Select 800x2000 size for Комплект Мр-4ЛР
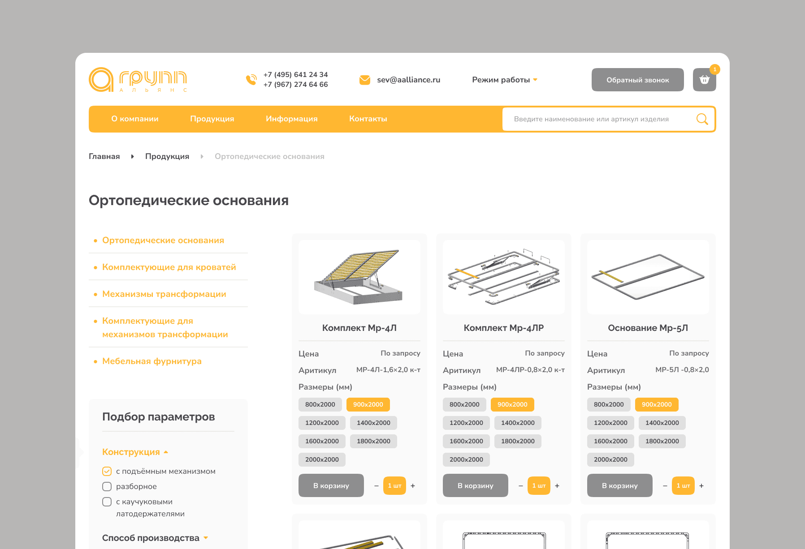This screenshot has height=549, width=805. click(464, 404)
